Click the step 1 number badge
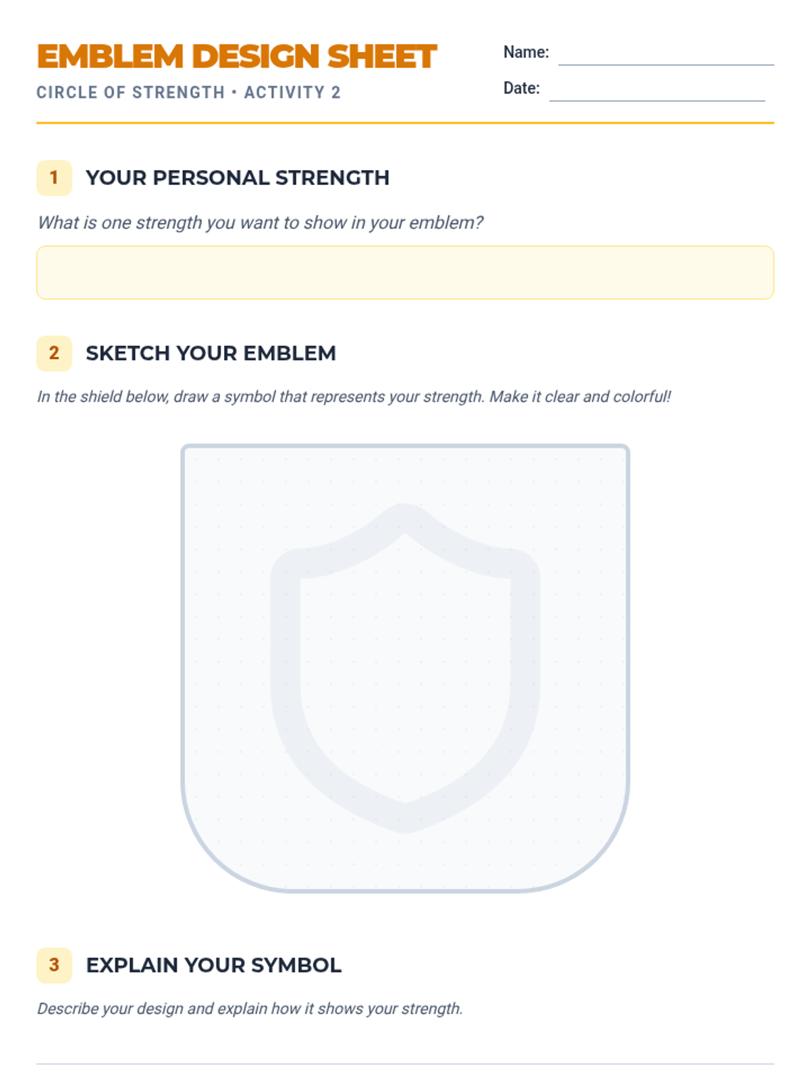Image resolution: width=810 pixels, height=1080 pixels. pyautogui.click(x=54, y=178)
